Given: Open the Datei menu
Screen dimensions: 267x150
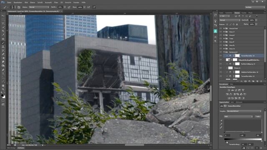Looking at the screenshot, I should (9, 2).
